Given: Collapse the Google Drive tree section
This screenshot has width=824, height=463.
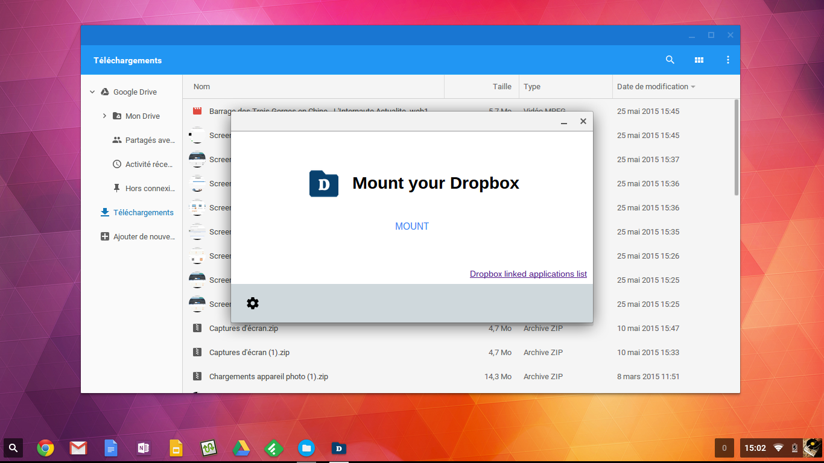Looking at the screenshot, I should [92, 92].
